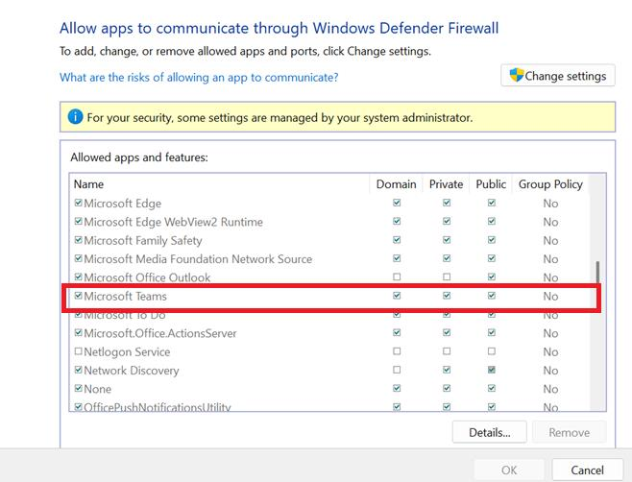Check Public for Netlogon Service

(492, 351)
